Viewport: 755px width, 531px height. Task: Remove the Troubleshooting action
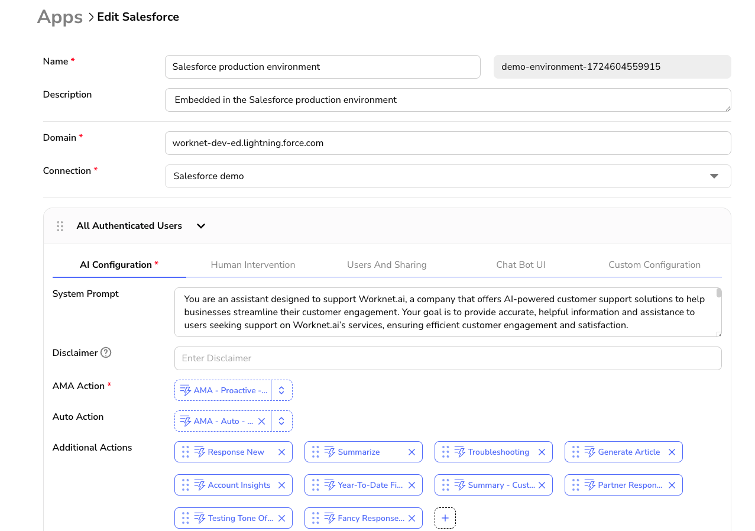[542, 452]
